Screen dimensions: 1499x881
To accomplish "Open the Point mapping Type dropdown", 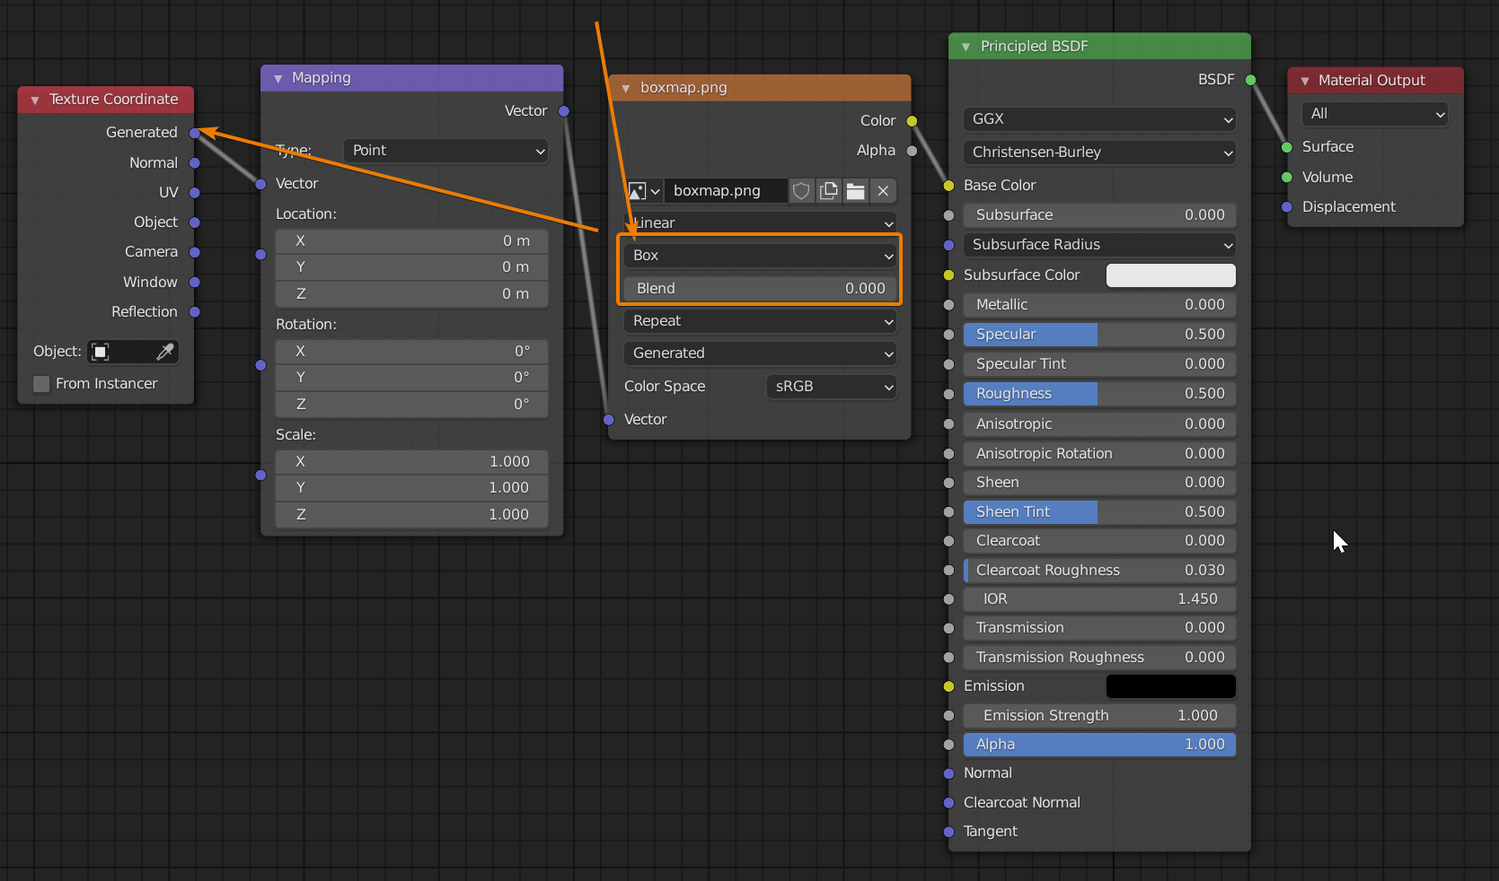I will pyautogui.click(x=445, y=151).
